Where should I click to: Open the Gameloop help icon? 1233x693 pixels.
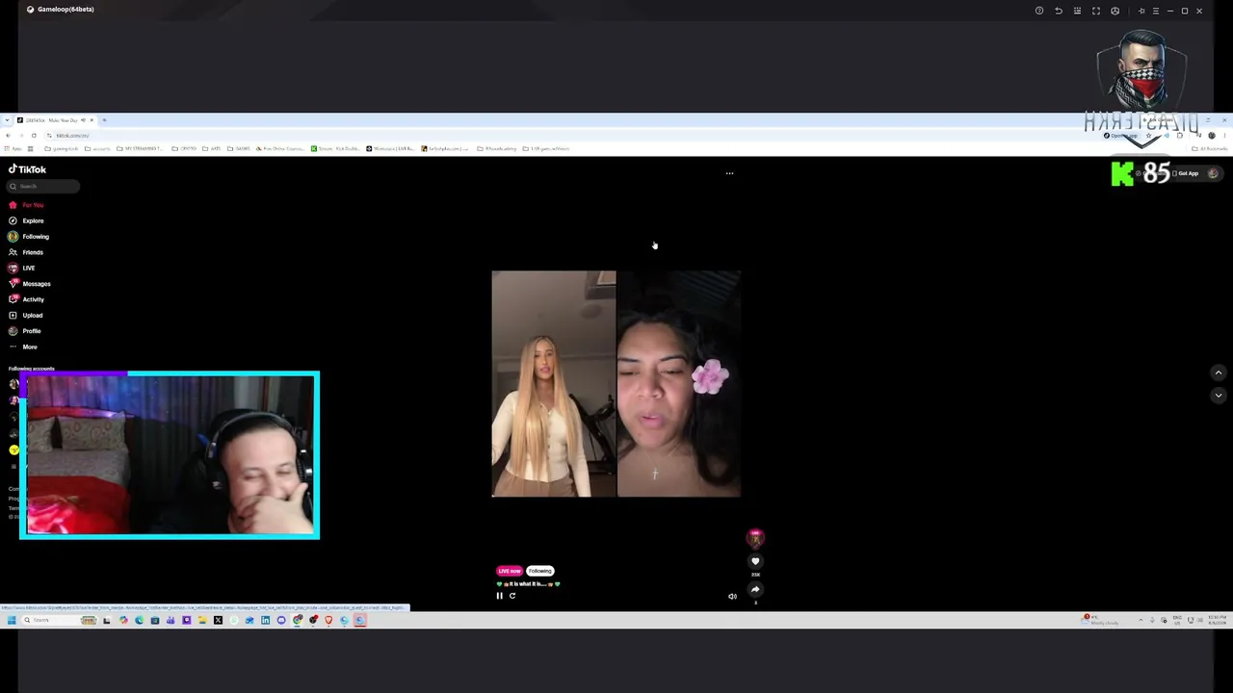click(1039, 11)
